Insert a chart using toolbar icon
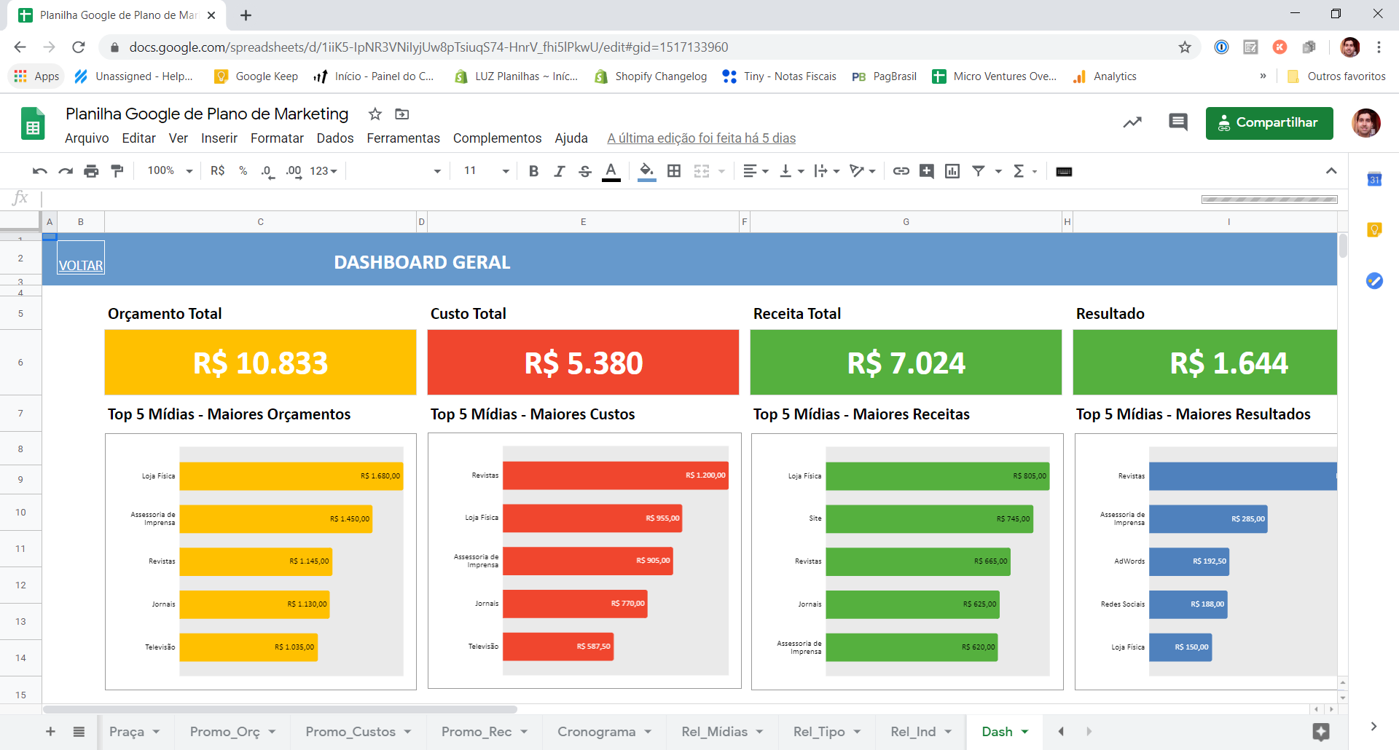1399x750 pixels. [952, 171]
